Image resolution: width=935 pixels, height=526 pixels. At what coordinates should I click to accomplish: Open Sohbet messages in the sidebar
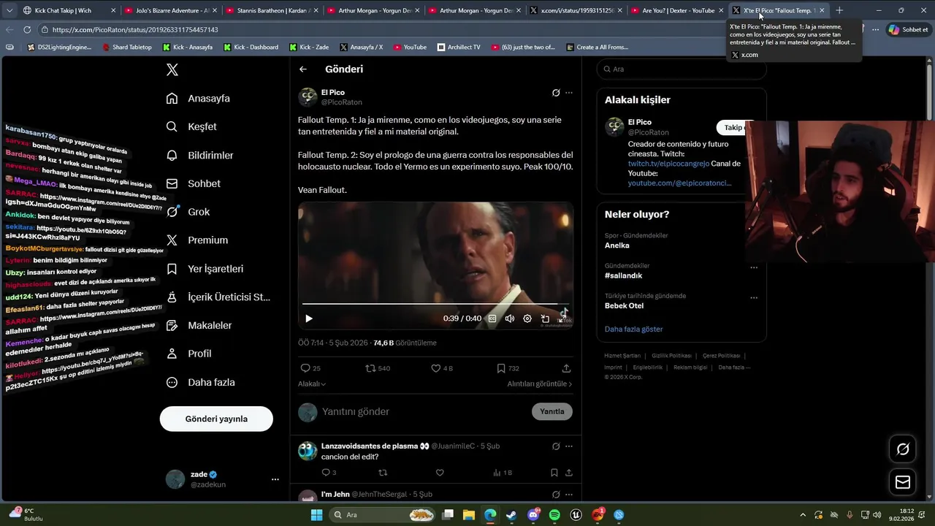point(193,183)
